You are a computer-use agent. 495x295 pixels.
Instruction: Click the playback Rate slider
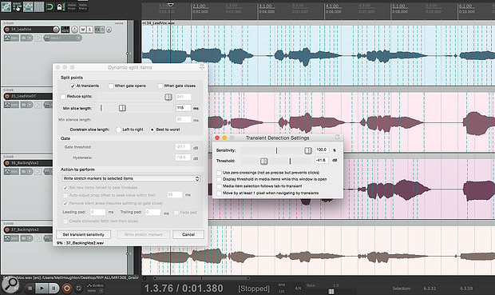point(331,291)
